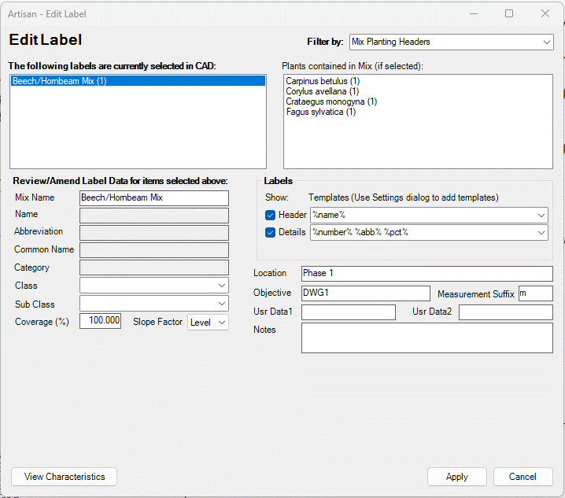Click the Mix Name input field
Viewport: 565px width, 498px height.
[x=154, y=198]
